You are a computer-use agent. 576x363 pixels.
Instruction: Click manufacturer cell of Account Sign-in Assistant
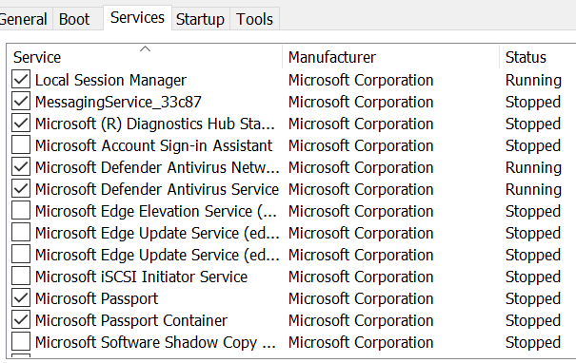(x=361, y=145)
